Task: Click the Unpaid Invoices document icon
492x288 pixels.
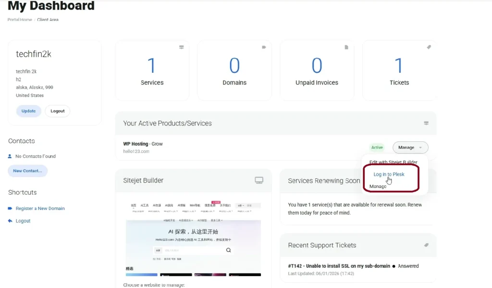Action: coord(346,47)
